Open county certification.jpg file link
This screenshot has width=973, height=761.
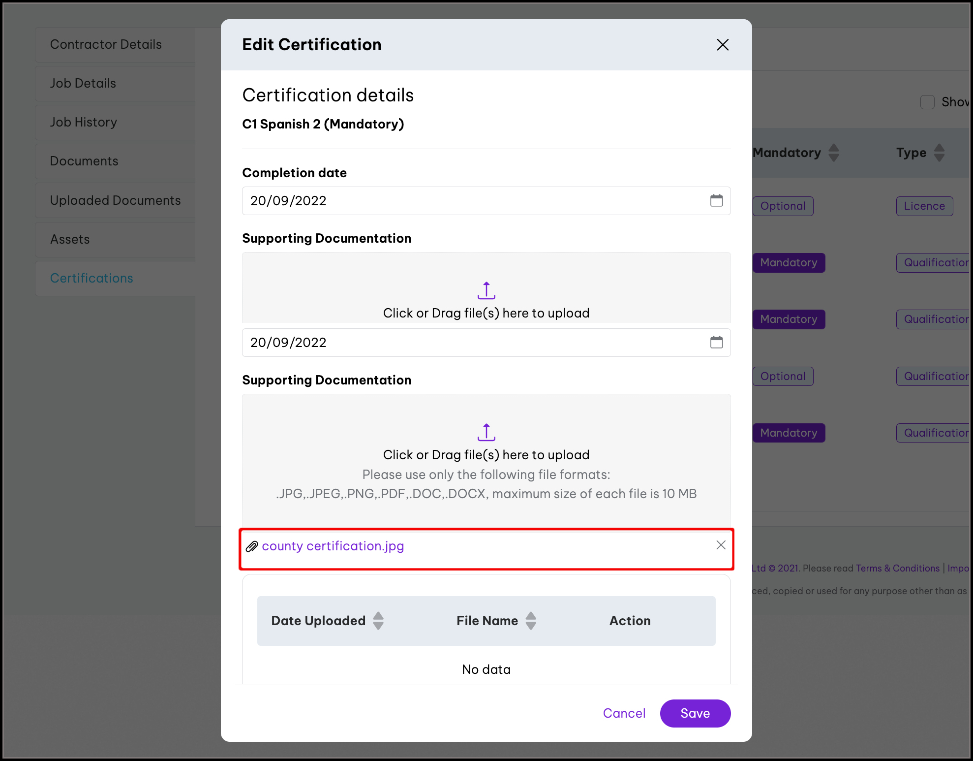click(x=333, y=546)
